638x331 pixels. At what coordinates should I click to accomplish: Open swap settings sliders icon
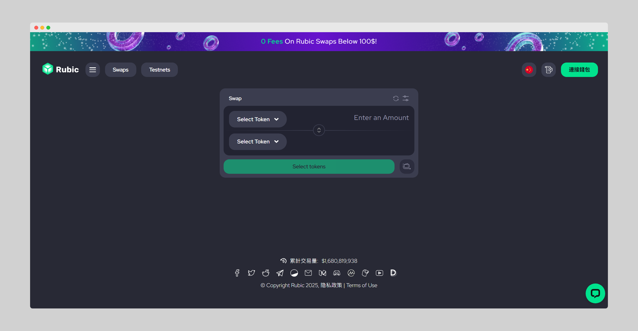(406, 98)
